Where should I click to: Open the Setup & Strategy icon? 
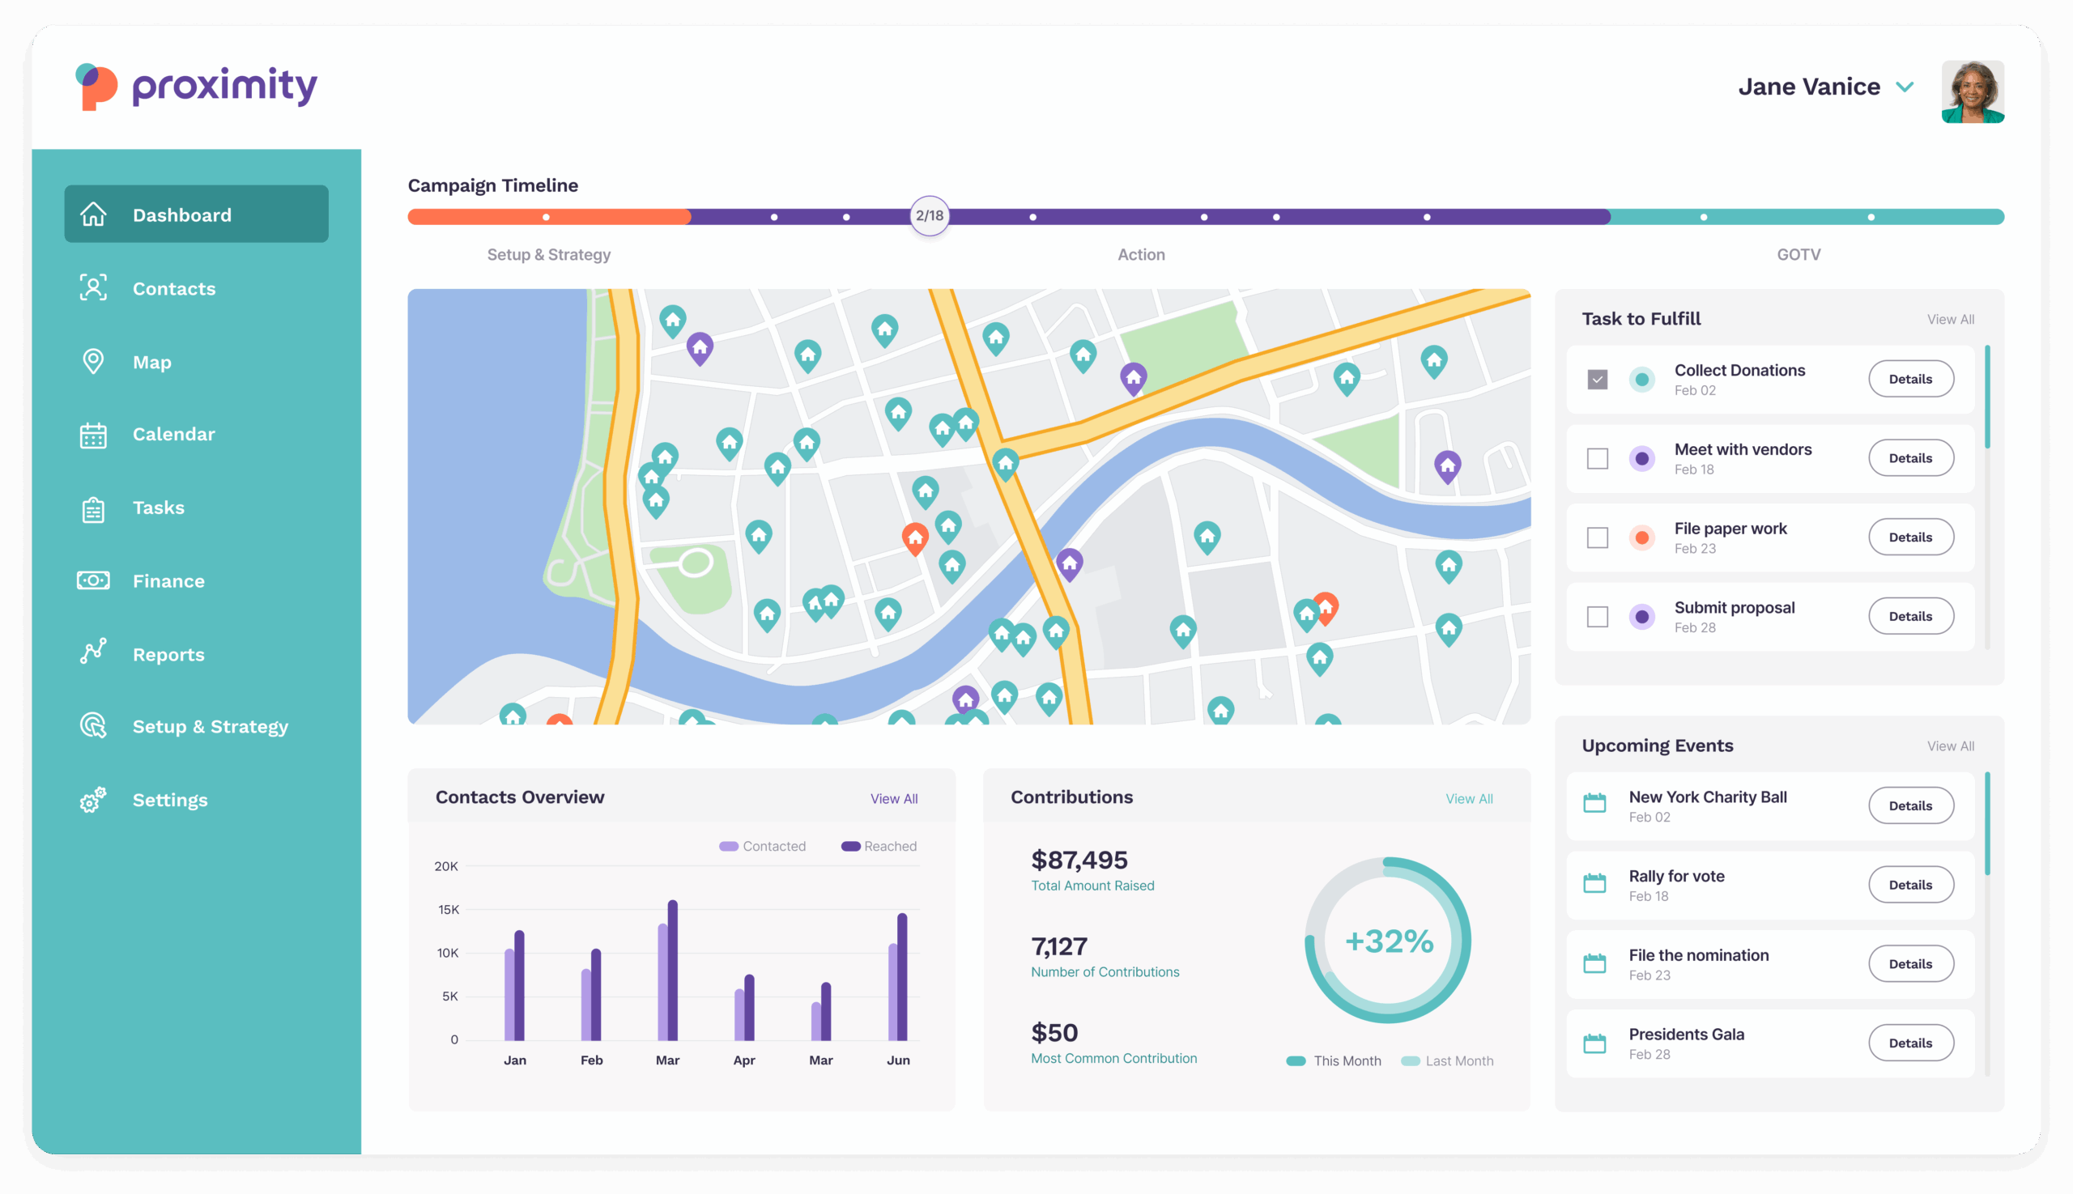pyautogui.click(x=92, y=726)
